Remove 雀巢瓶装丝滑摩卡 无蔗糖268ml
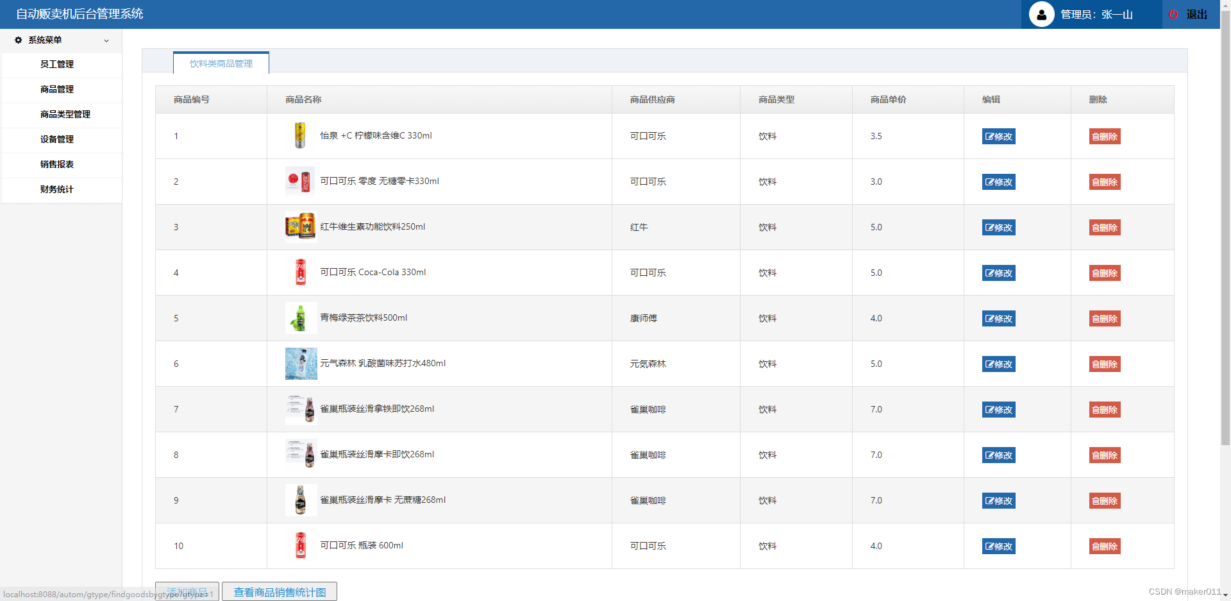The width and height of the screenshot is (1231, 601). [x=1105, y=501]
